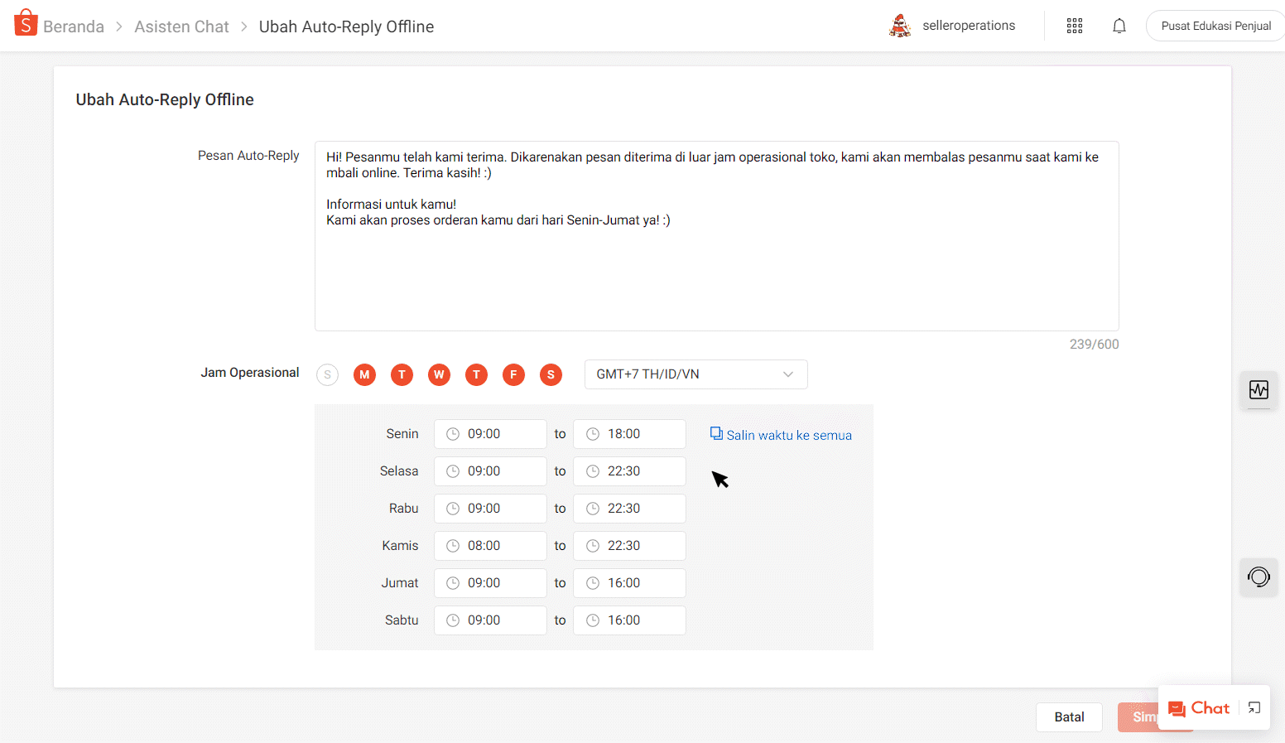
Task: Toggle Wednesday operating day circle
Action: tap(439, 374)
